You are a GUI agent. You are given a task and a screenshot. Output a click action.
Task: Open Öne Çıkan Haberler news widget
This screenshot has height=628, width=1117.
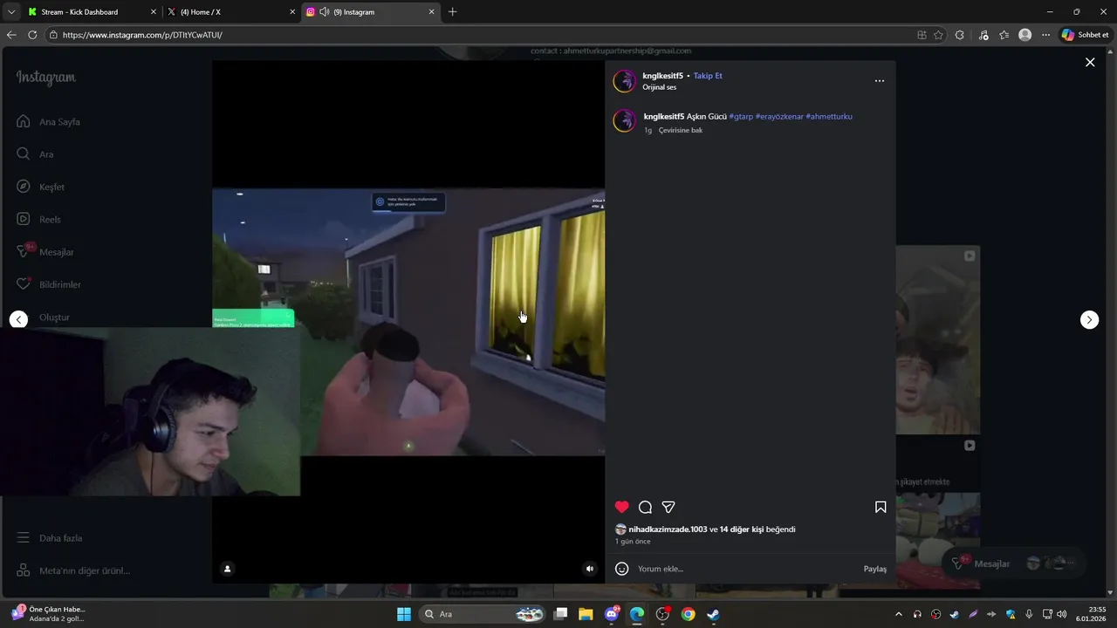point(49,614)
